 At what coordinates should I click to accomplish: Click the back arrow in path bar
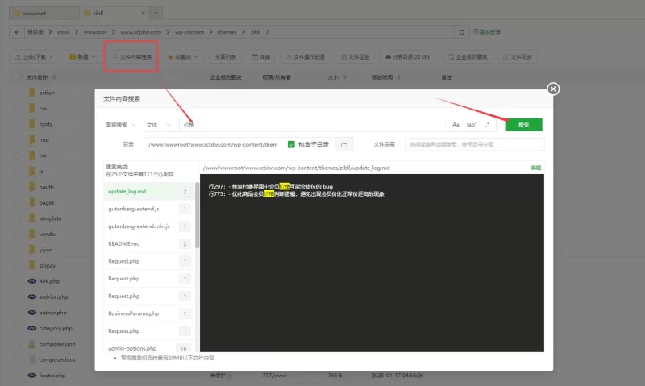[17, 32]
